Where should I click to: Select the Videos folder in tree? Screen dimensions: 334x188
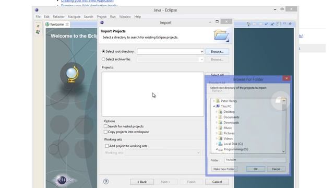(228, 138)
